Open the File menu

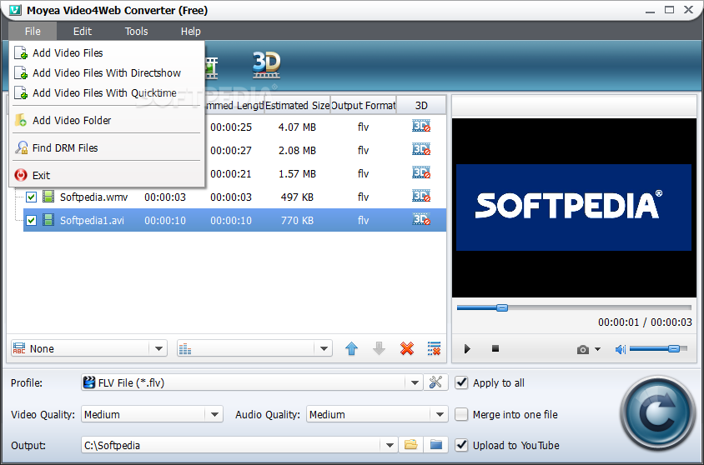[x=33, y=32]
